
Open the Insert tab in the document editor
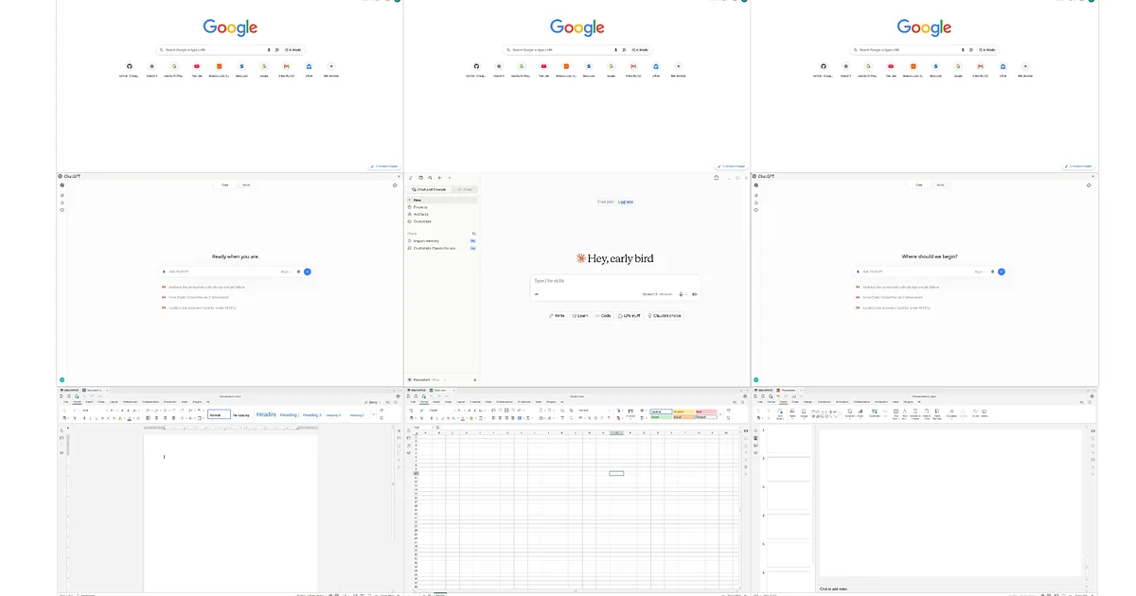coord(89,402)
